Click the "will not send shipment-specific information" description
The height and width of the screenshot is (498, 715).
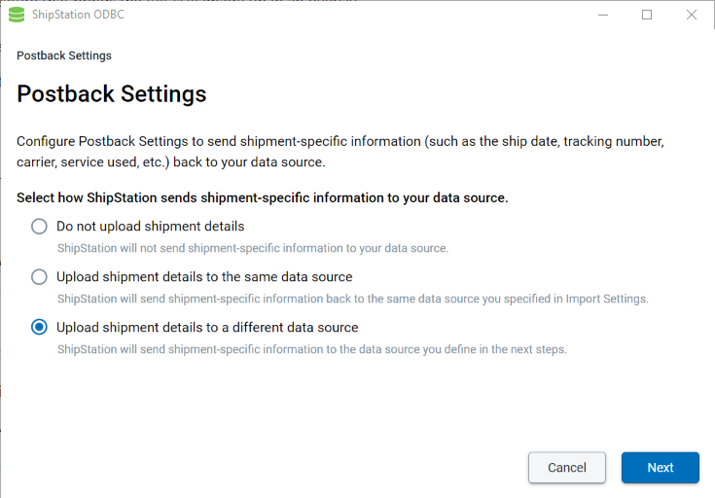point(253,248)
